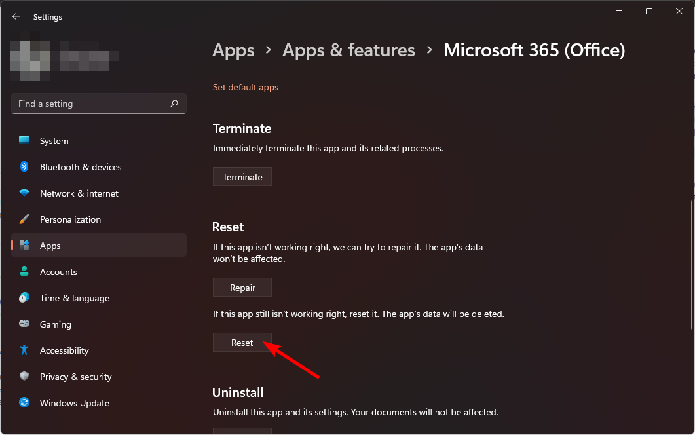Click the Accounts person icon
695x435 pixels.
[24, 271]
